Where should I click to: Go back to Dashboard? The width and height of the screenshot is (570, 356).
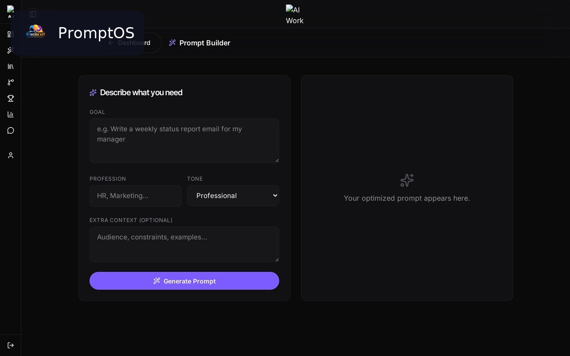(129, 43)
